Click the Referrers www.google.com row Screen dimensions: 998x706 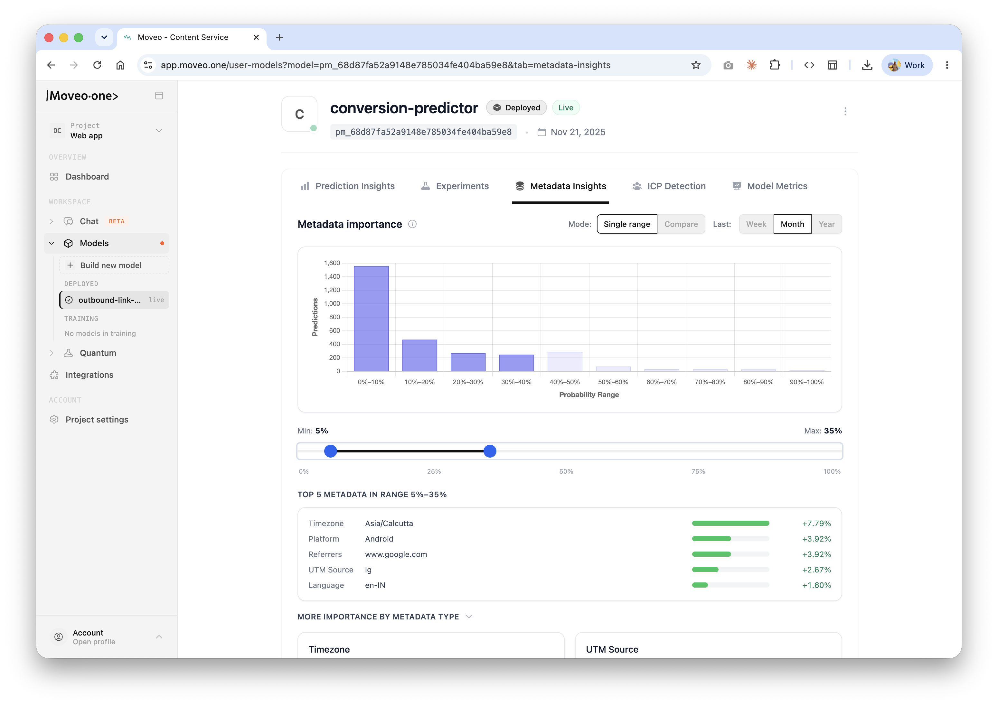click(569, 554)
